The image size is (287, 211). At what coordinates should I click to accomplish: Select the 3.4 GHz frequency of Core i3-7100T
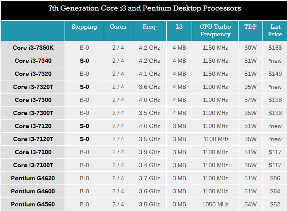(149, 166)
